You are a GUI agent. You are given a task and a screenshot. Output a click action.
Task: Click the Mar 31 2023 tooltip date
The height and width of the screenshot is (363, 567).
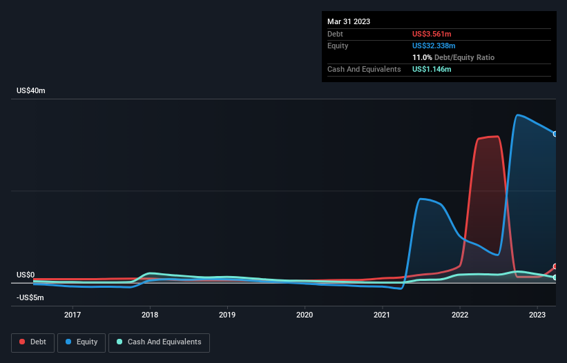pos(349,21)
